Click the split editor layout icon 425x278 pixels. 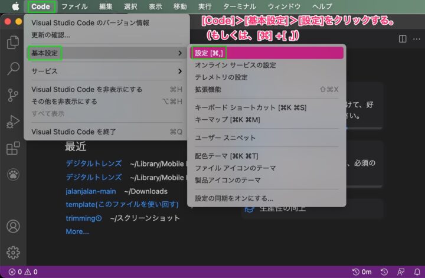403,38
